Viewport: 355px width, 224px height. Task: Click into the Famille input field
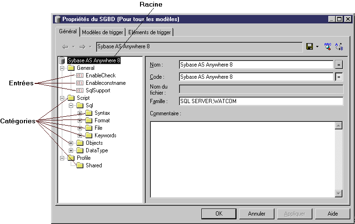point(261,101)
